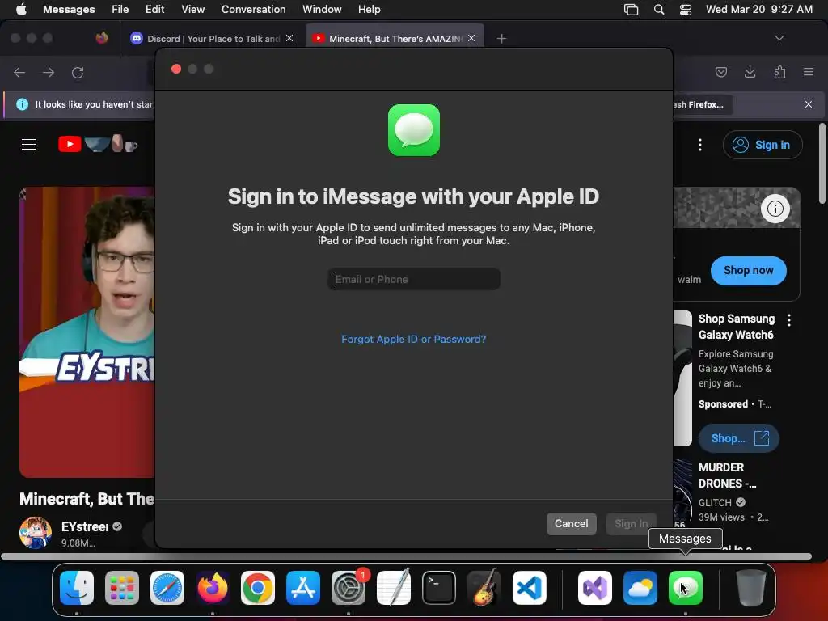
Task: Open Control Center in the menu bar
Action: (x=686, y=10)
